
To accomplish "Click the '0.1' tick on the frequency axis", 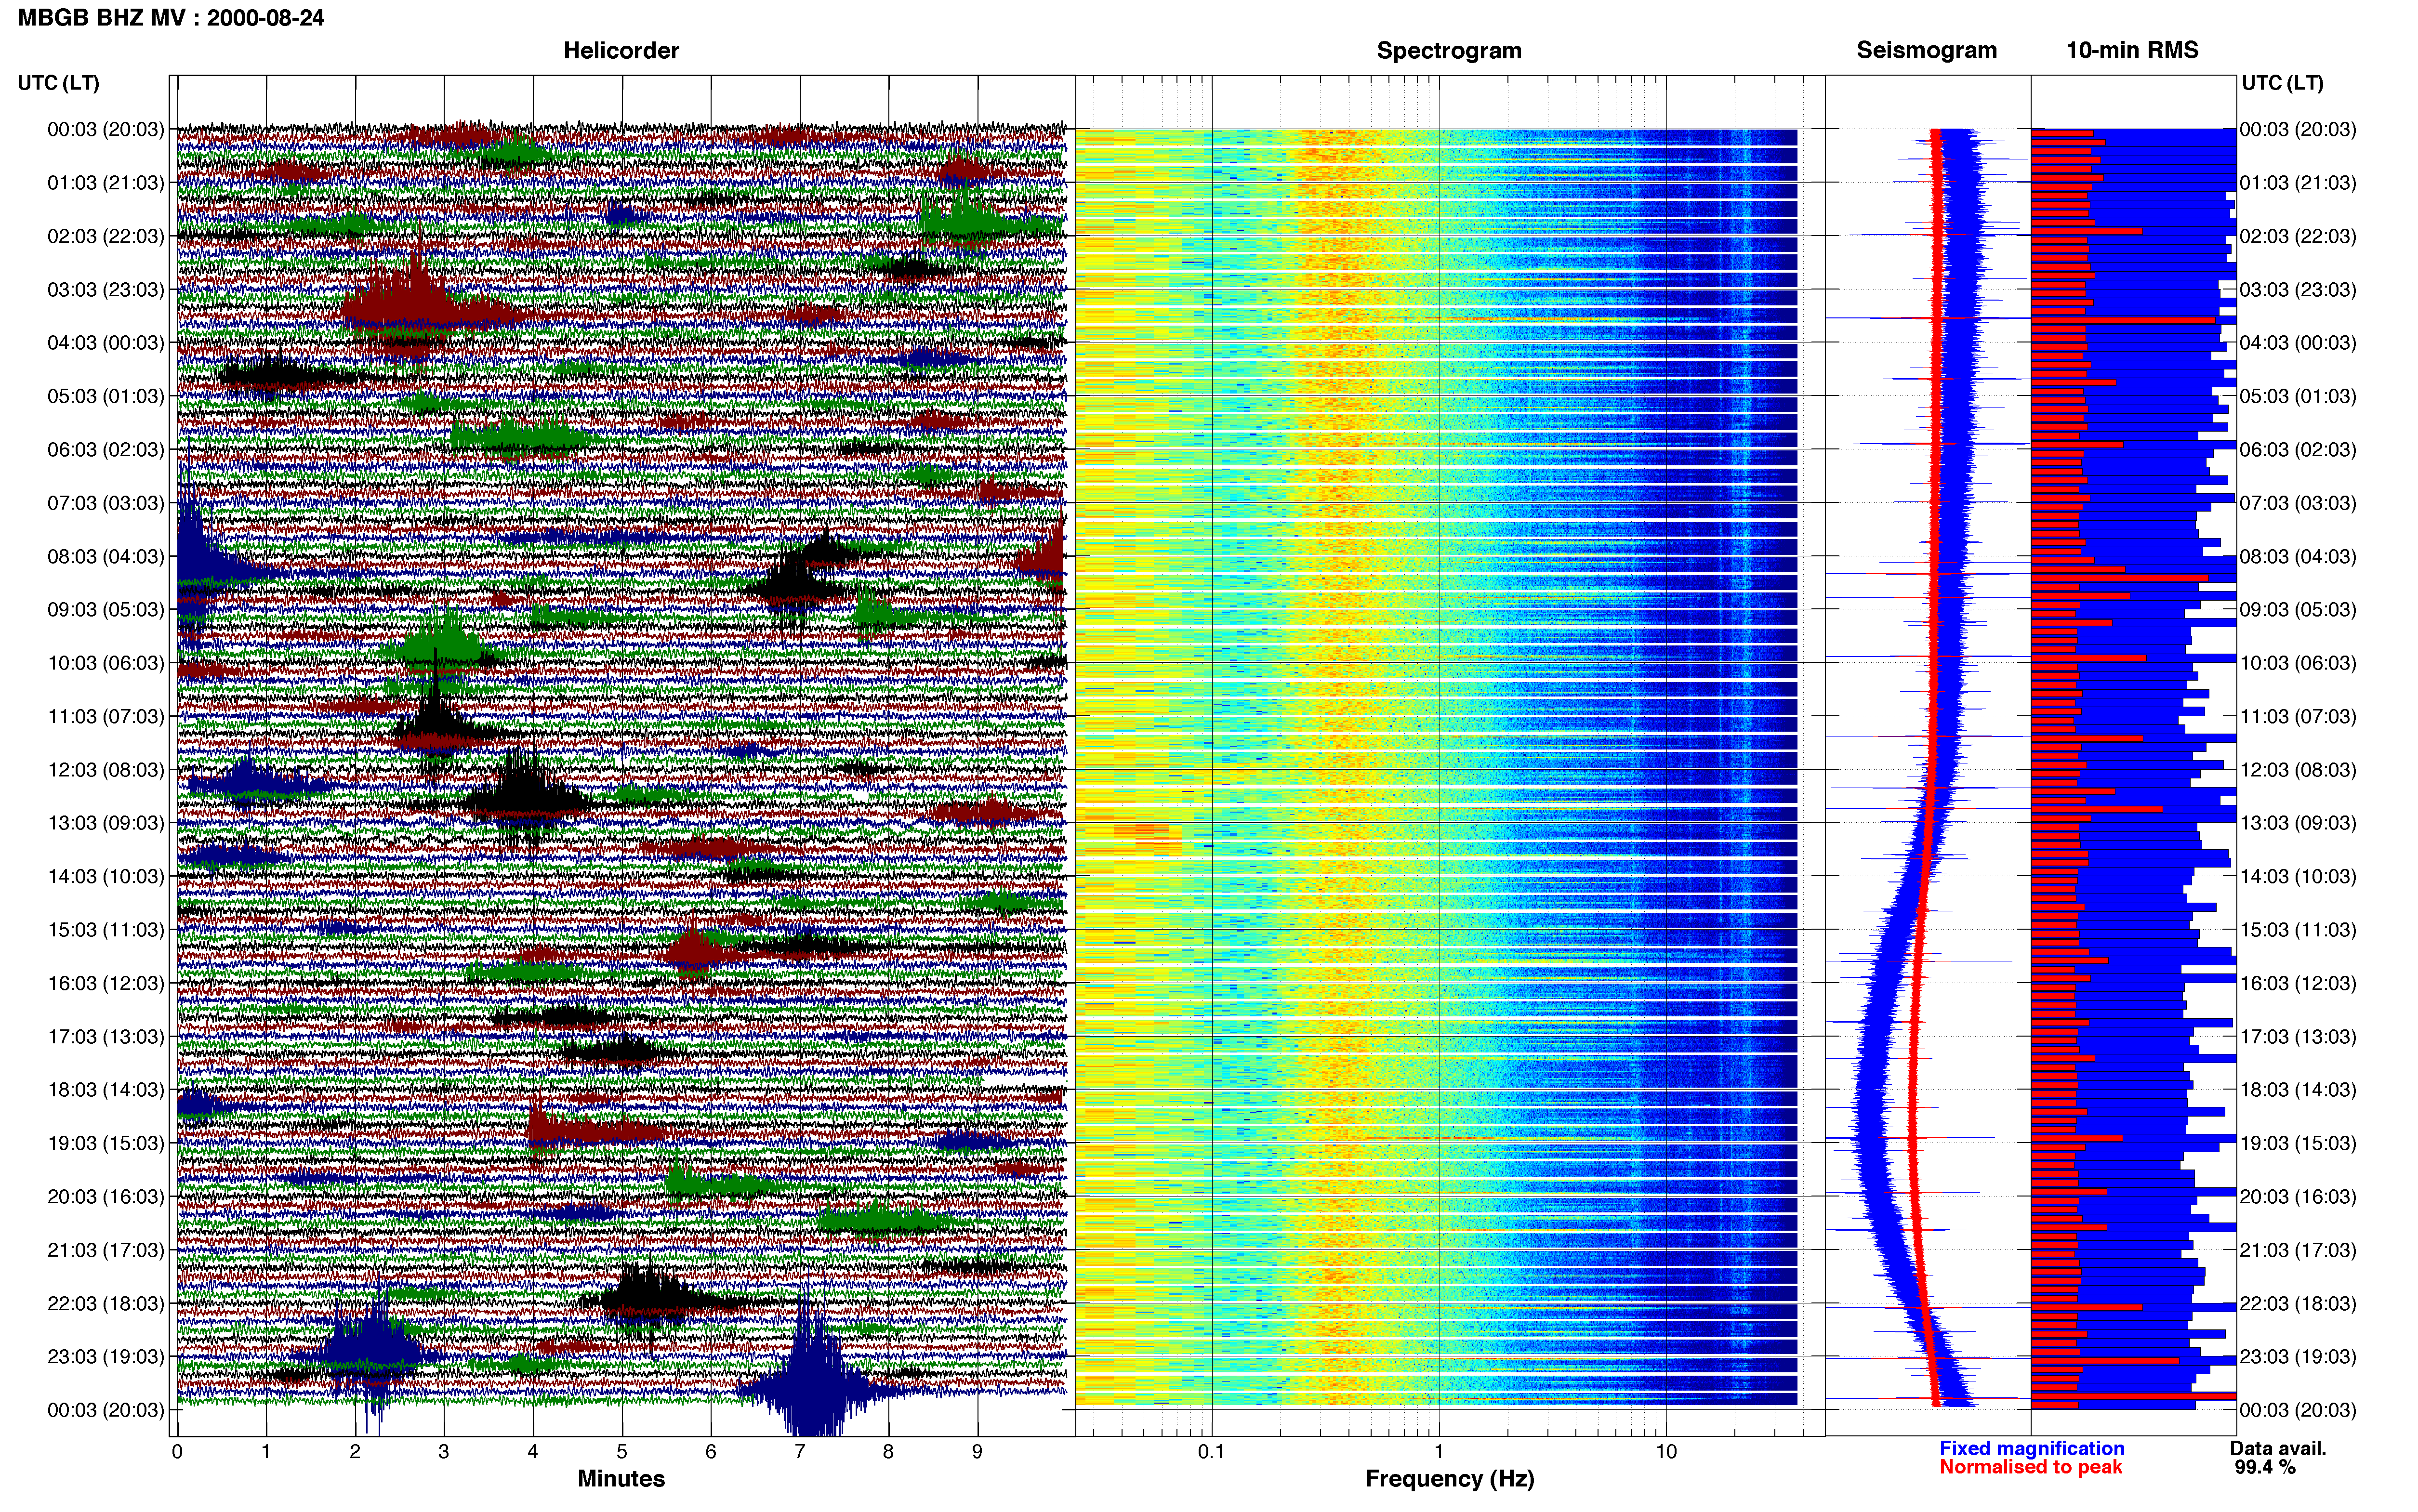I will (1211, 1452).
